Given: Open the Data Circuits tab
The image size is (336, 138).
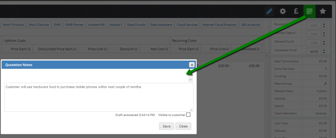Looking at the screenshot, I should tap(136, 24).
